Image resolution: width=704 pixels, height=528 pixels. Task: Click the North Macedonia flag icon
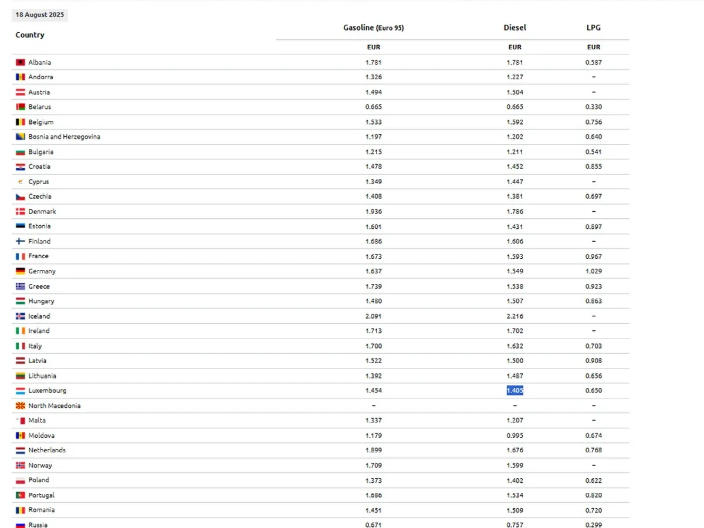coord(21,405)
